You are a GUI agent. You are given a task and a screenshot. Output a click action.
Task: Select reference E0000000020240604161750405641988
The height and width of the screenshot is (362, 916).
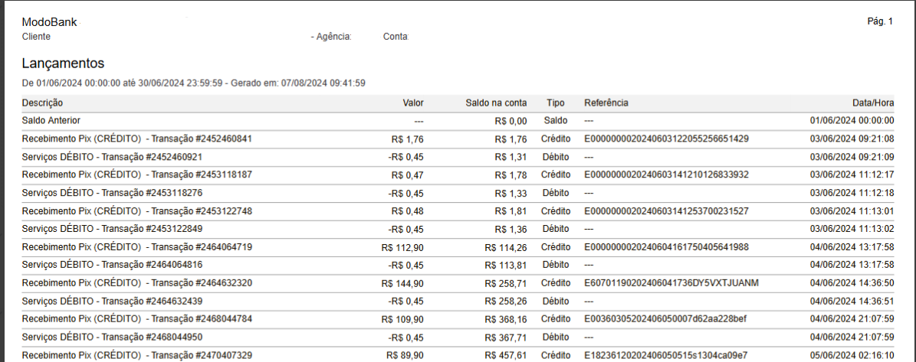[x=667, y=246]
